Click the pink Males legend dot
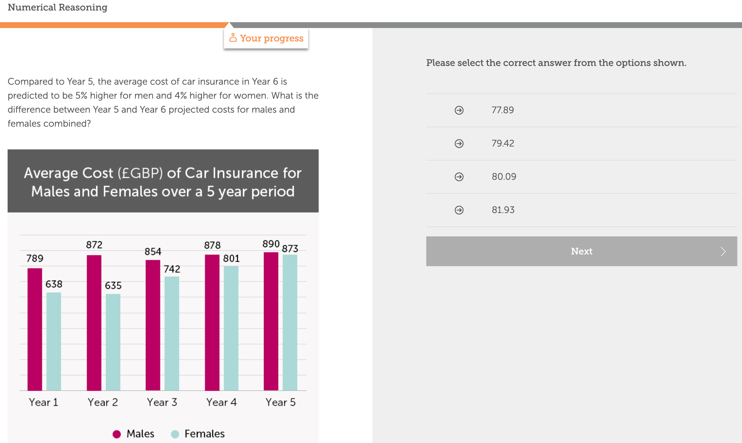The height and width of the screenshot is (443, 742). 117,434
